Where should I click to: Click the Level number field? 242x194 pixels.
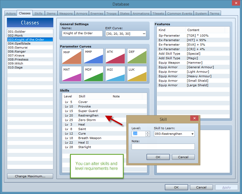139,134
